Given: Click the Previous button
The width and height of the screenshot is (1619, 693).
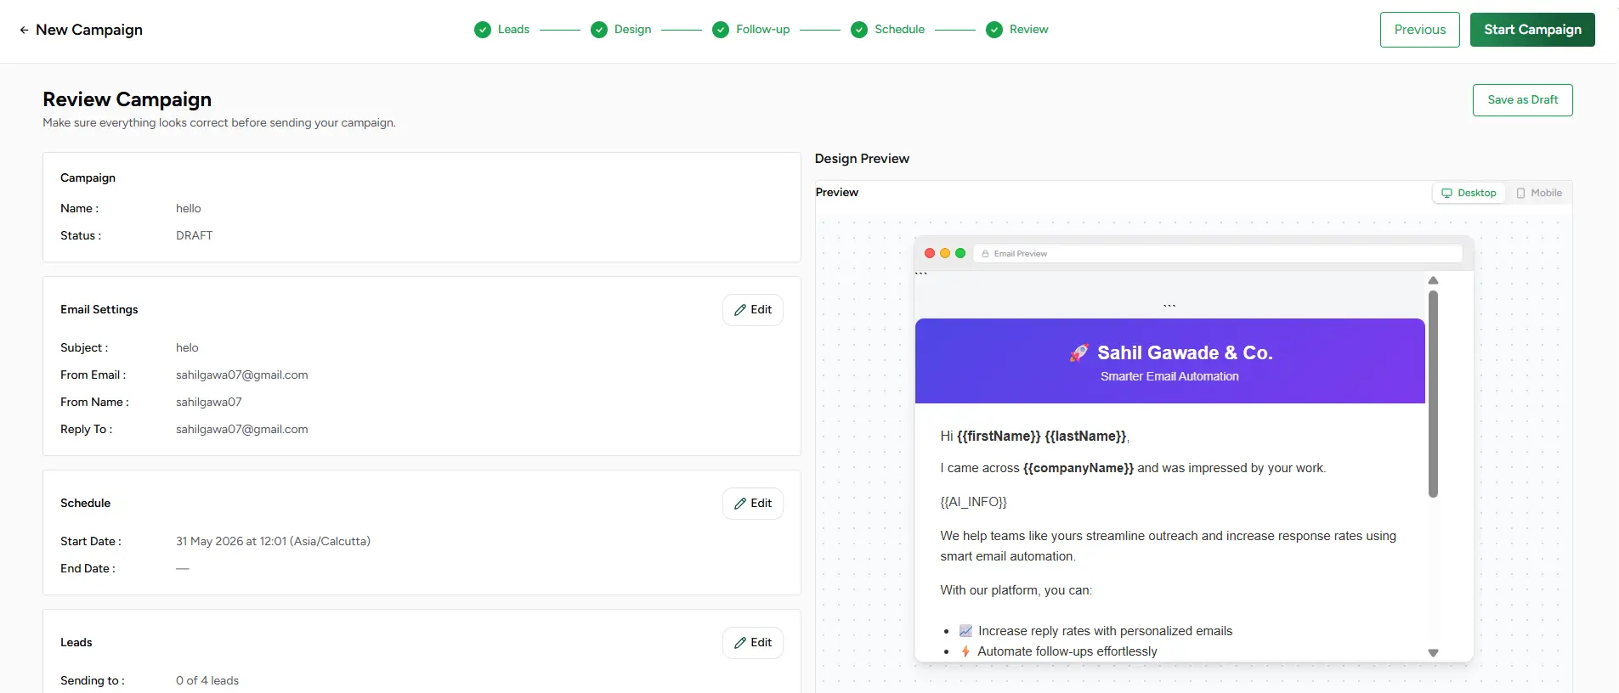Looking at the screenshot, I should [x=1420, y=30].
